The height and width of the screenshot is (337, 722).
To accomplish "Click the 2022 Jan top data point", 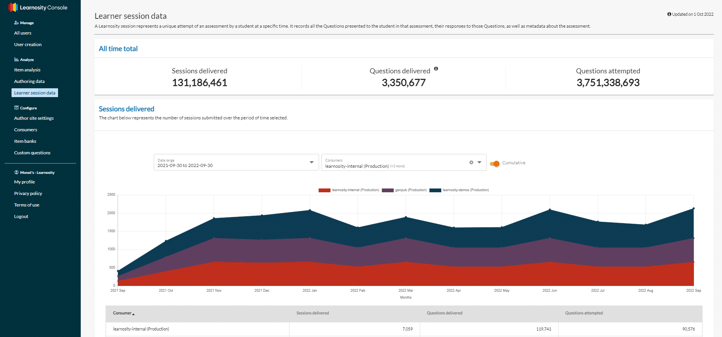I will point(310,210).
